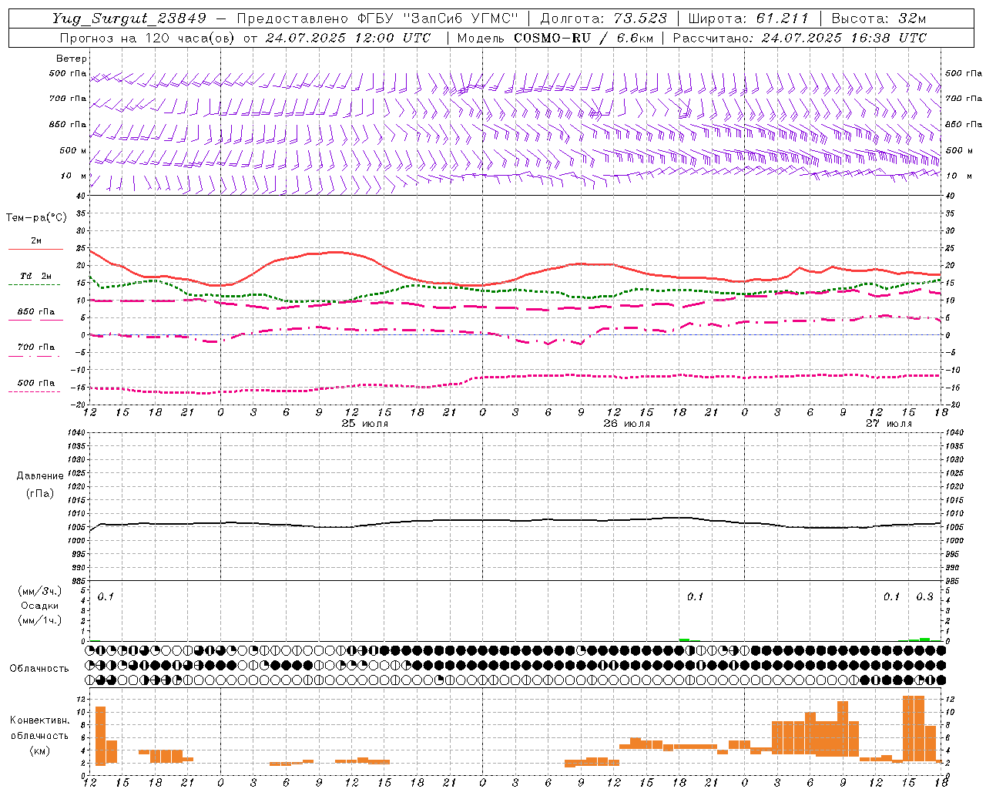The image size is (986, 789).
Task: Click the Широта: 61.211 value
Action: point(748,18)
